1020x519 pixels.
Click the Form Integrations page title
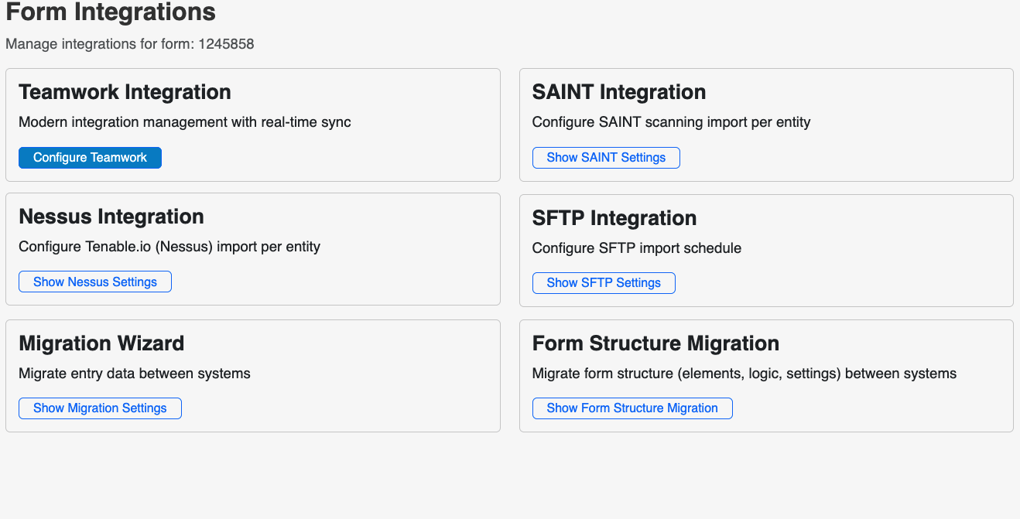click(111, 13)
